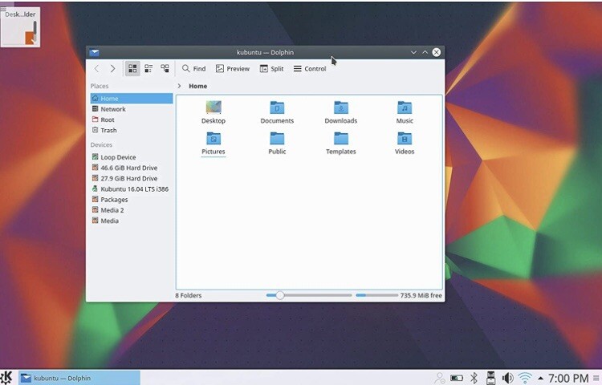
Task: Open panel settings hamburger at taskbar end
Action: pos(596,379)
